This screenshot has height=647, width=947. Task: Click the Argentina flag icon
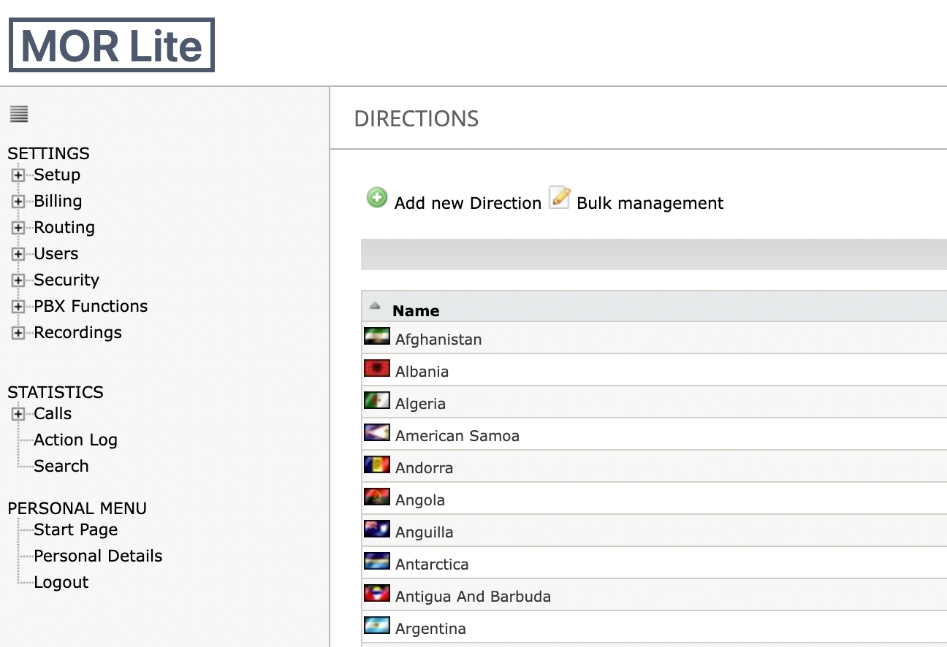pos(377,626)
